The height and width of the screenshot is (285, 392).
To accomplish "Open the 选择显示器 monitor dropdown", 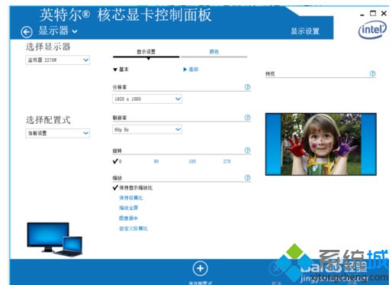I will coord(58,60).
